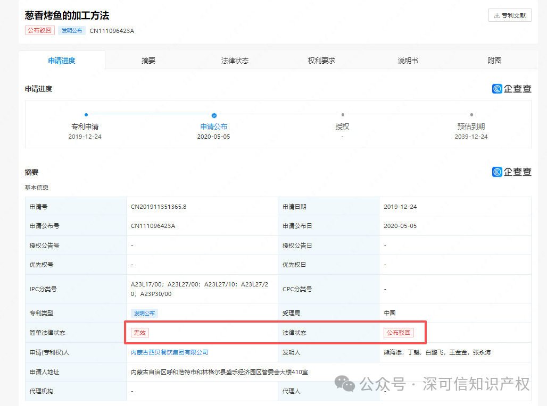Click the 申请公布 checkmark timeline node
This screenshot has width=547, height=406.
coord(214,115)
